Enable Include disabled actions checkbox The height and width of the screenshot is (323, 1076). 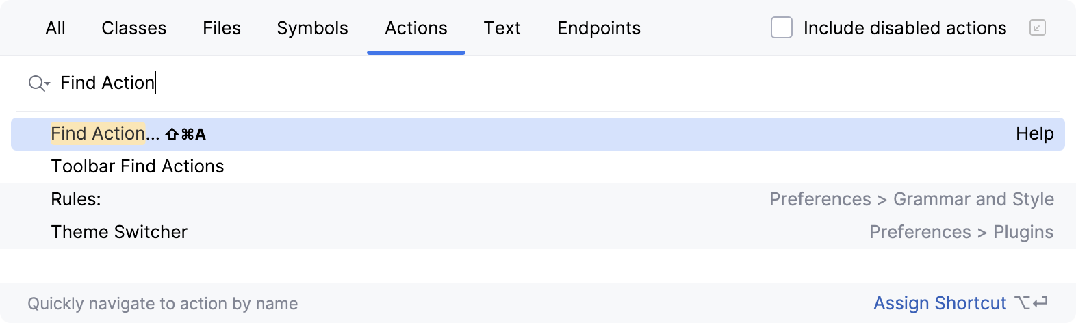point(782,28)
